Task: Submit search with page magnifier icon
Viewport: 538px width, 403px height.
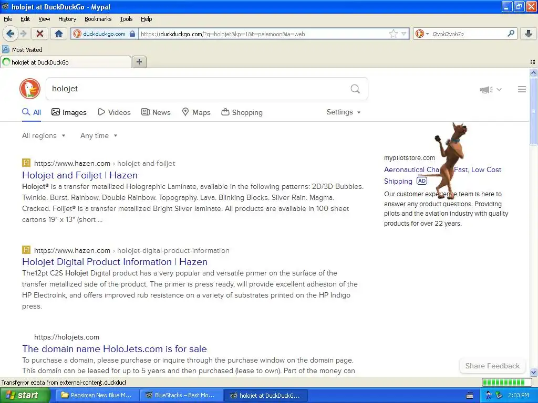Action: coord(355,89)
